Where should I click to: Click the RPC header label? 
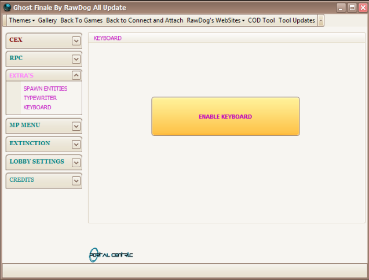16,58
